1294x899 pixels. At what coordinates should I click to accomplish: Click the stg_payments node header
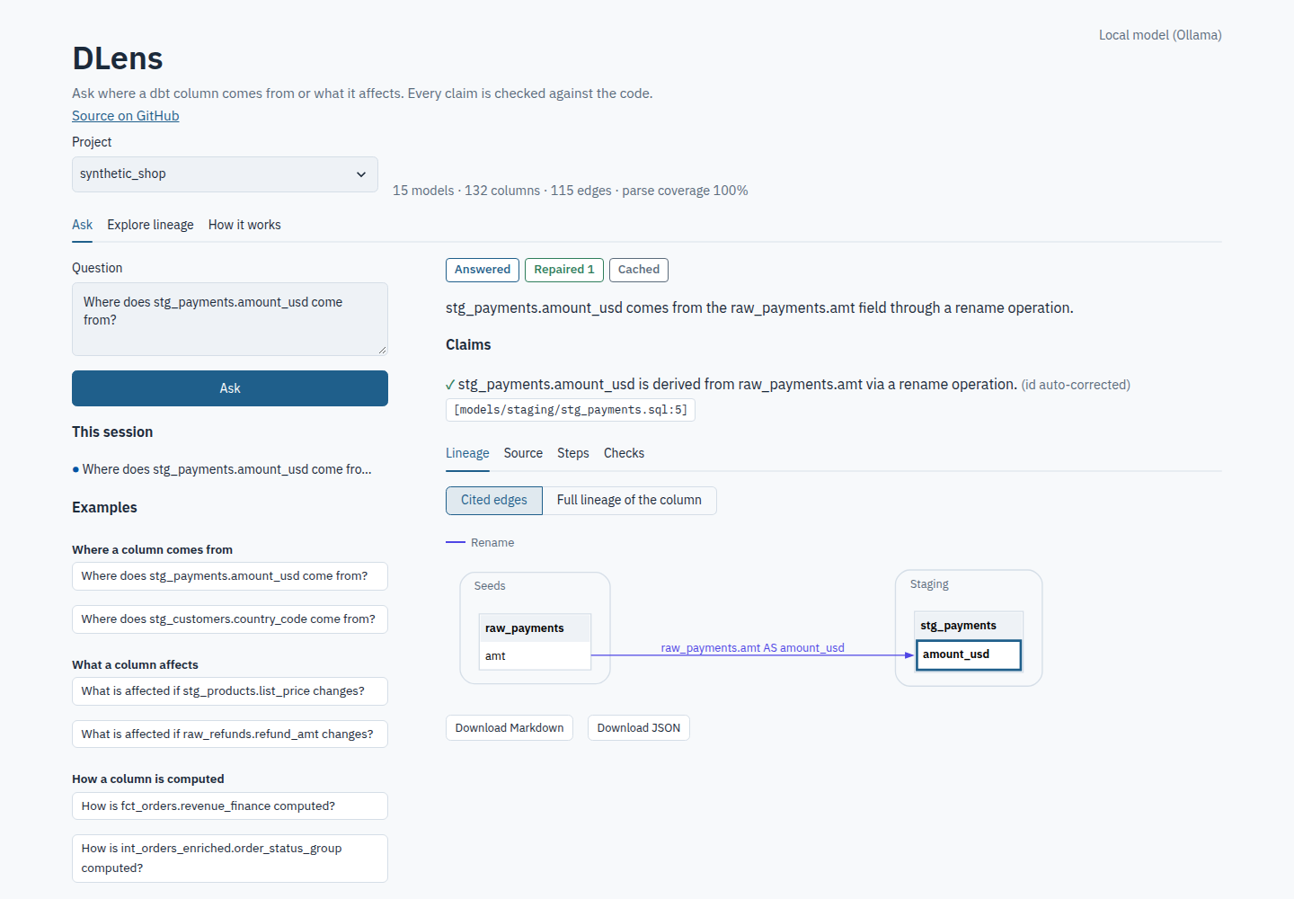point(969,626)
